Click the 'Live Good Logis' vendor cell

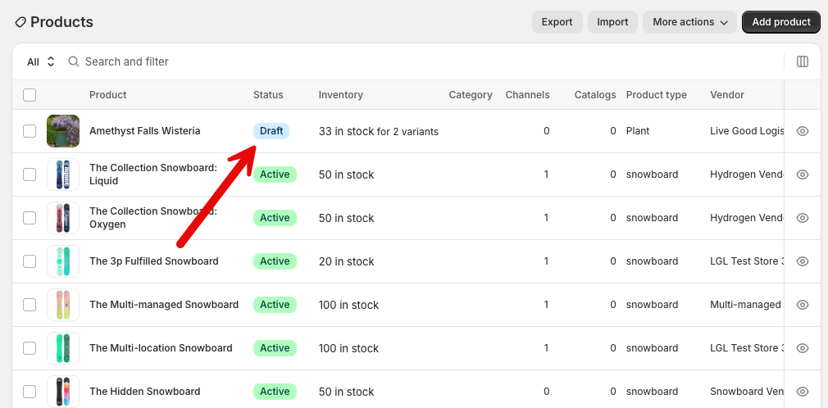pos(747,131)
